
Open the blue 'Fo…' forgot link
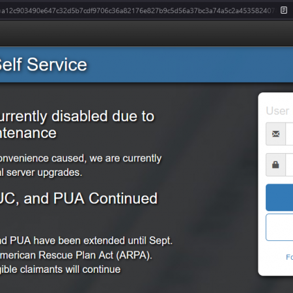click(x=289, y=257)
